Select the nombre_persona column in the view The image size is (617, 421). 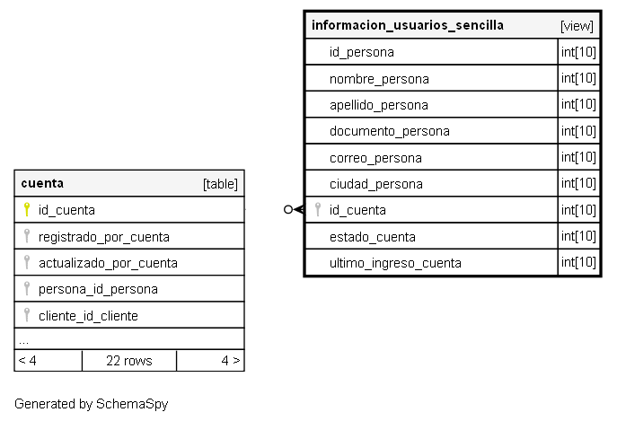click(379, 79)
